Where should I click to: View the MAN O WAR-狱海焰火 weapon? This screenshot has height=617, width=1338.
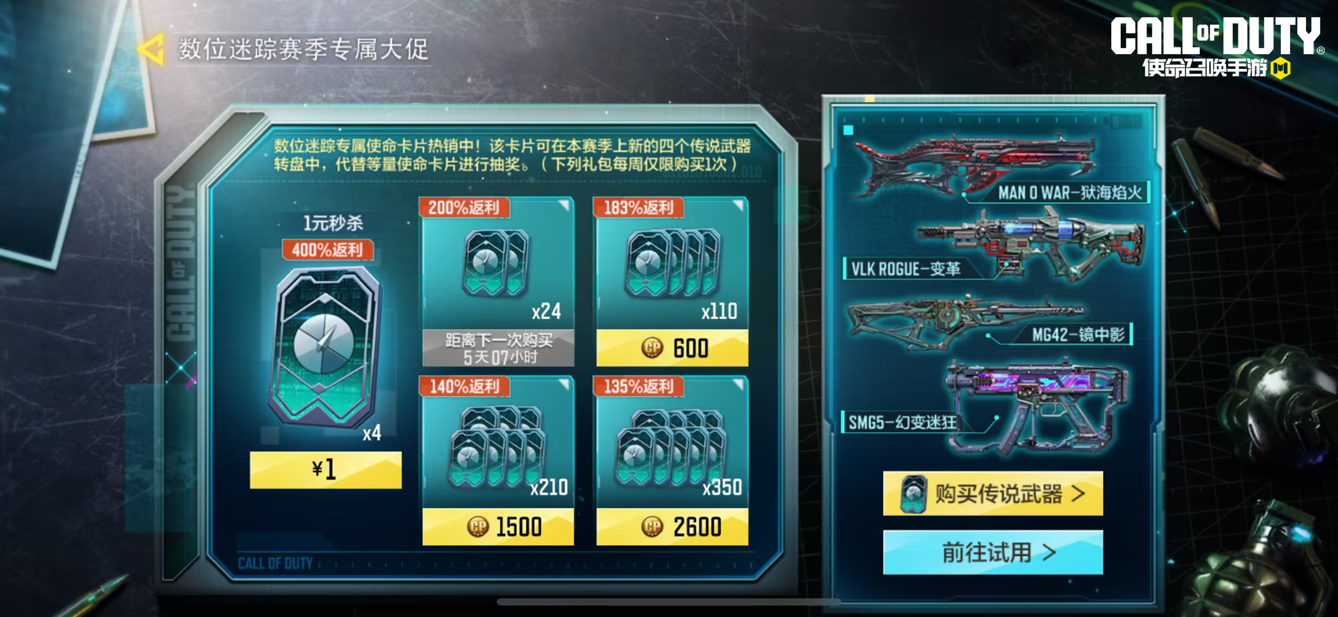click(x=980, y=166)
